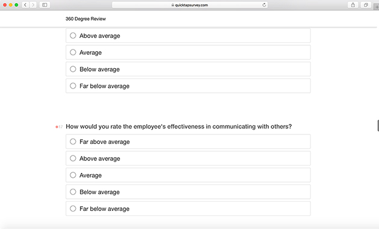Go forward with Safari's forward arrow
Image resolution: width=379 pixels, height=229 pixels.
coord(33,5)
